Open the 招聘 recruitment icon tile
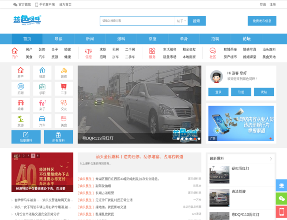 (21, 89)
